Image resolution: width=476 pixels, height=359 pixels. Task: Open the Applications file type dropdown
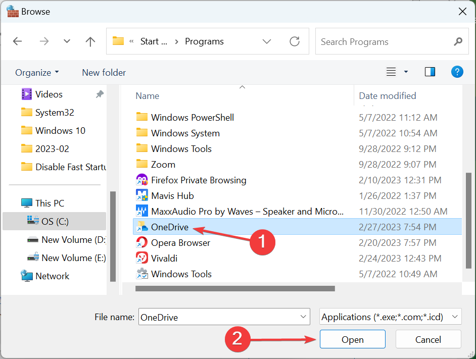[x=391, y=317]
